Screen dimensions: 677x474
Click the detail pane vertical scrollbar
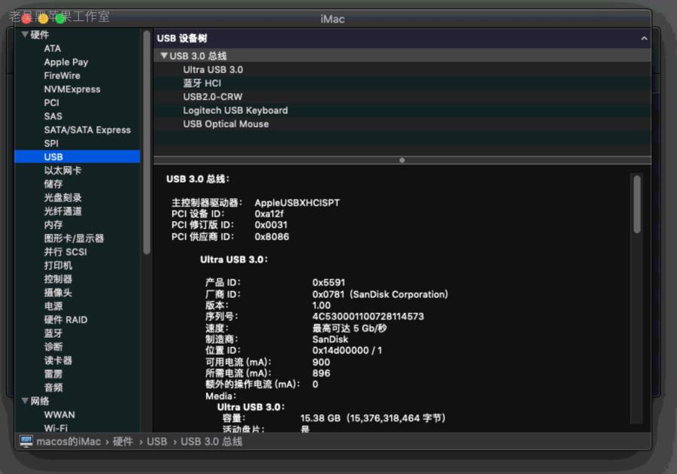(x=637, y=203)
